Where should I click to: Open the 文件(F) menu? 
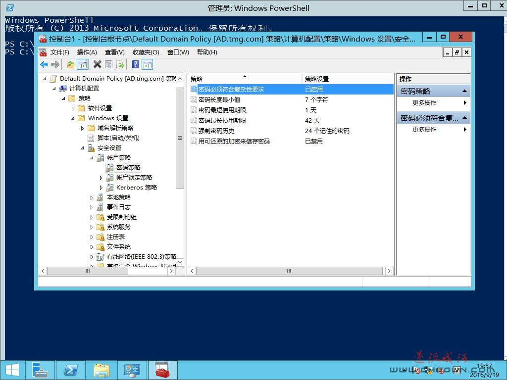pos(60,52)
